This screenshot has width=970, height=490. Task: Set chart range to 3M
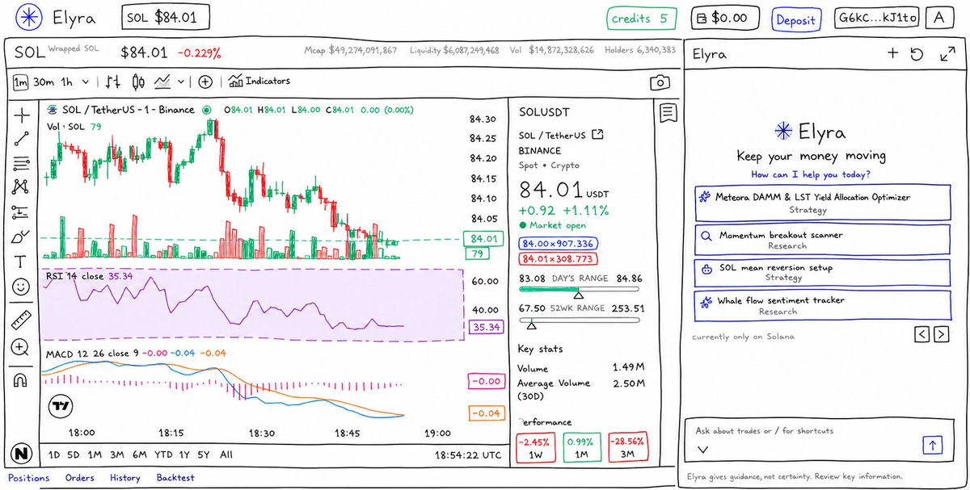click(116, 454)
